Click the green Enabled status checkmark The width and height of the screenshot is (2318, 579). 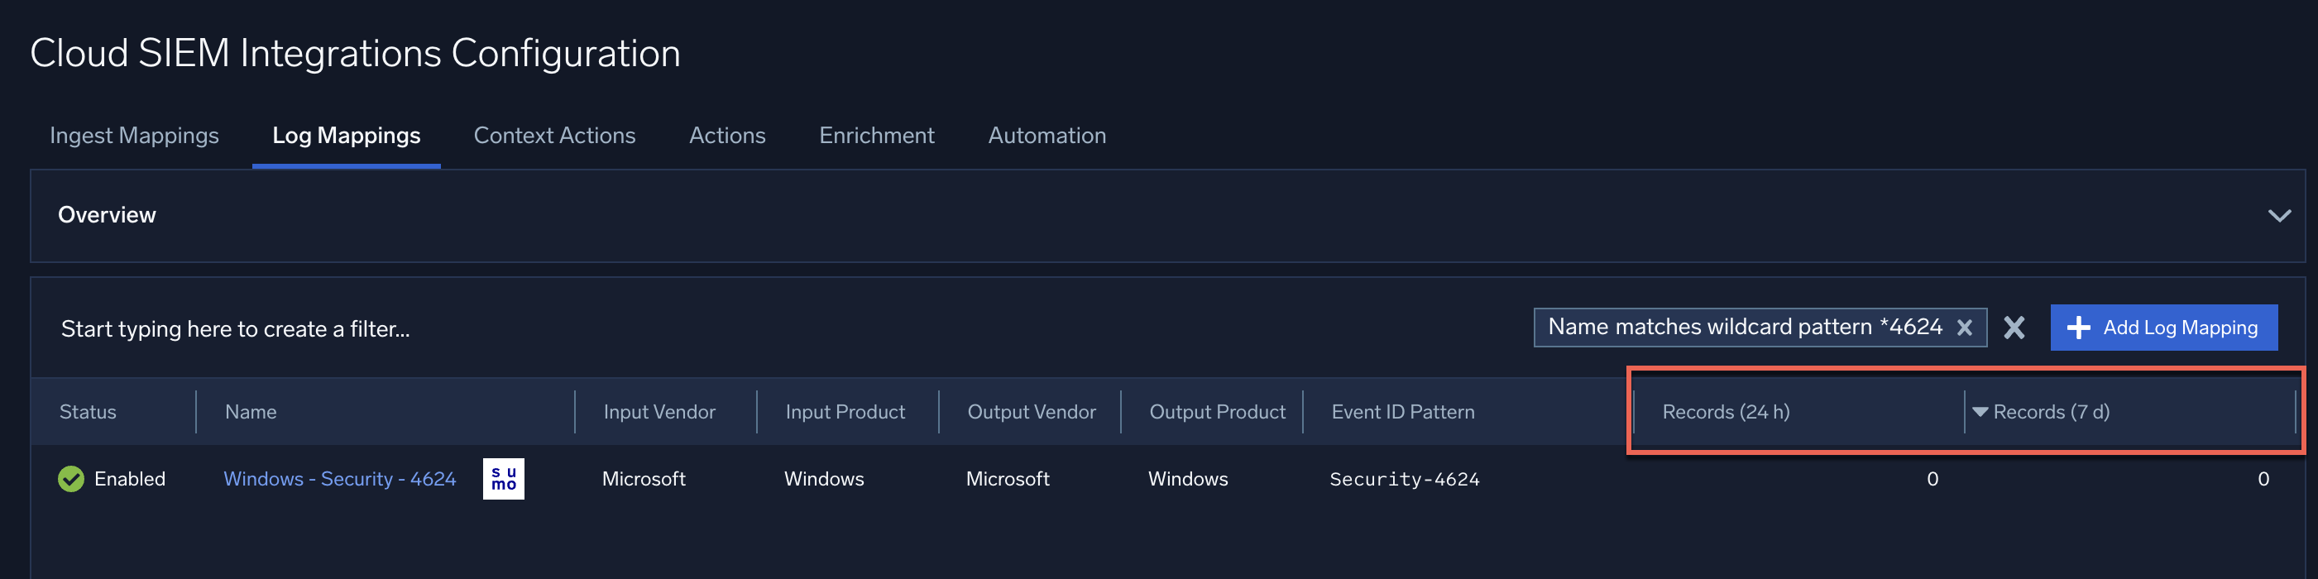(x=71, y=479)
